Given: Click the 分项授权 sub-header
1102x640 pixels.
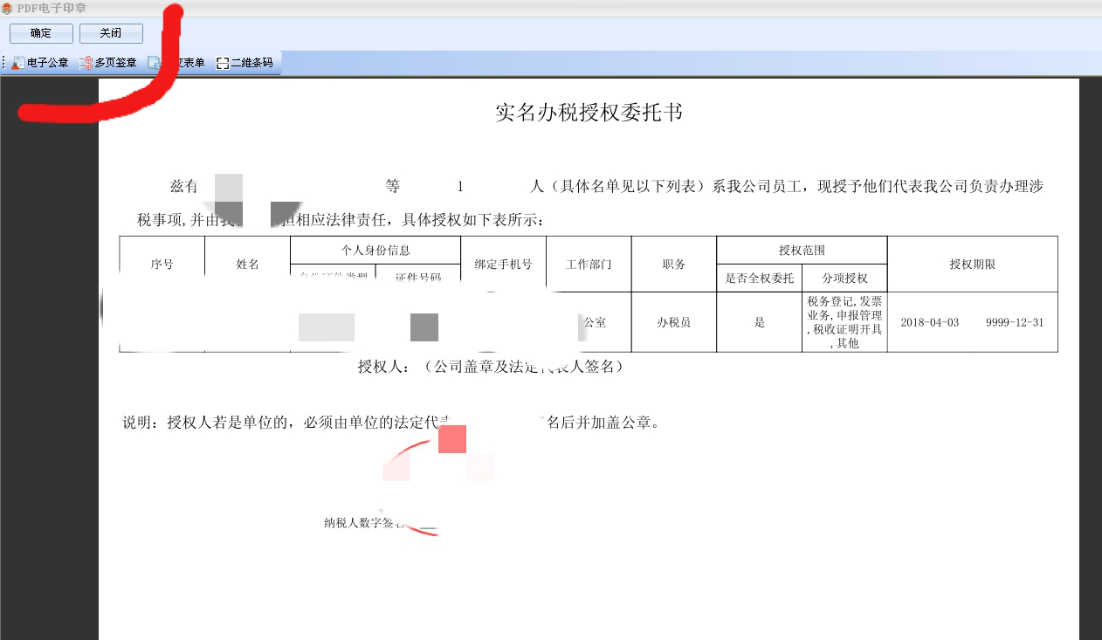Looking at the screenshot, I should click(845, 279).
